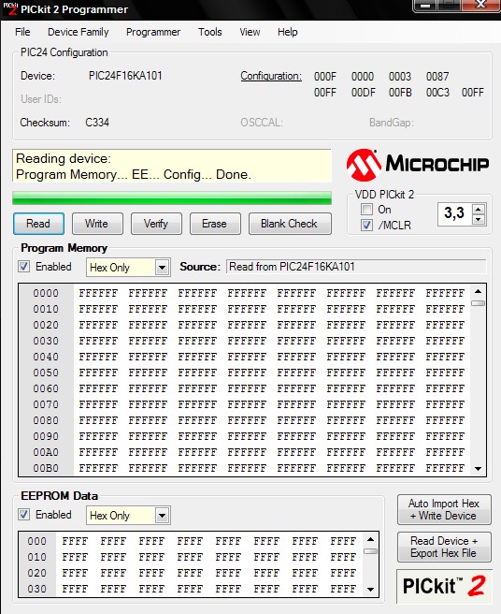This screenshot has height=614, width=501.
Task: Click program memory address 00B0
Action: tap(46, 468)
